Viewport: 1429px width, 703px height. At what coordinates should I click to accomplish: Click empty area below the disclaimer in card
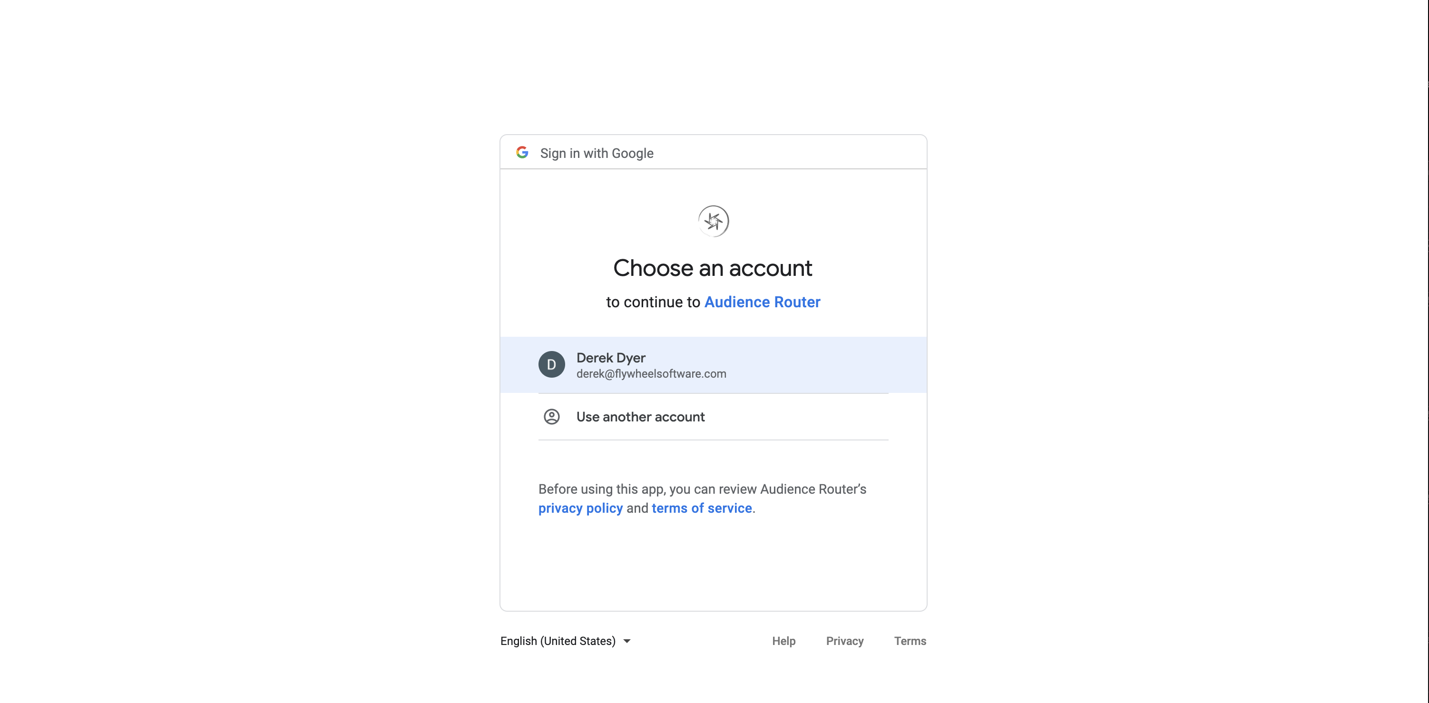point(714,563)
